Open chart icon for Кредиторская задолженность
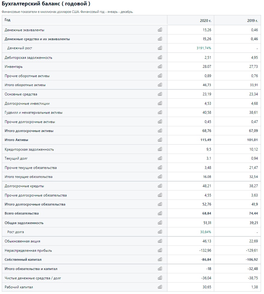The image size is (264, 294). click(x=160, y=149)
